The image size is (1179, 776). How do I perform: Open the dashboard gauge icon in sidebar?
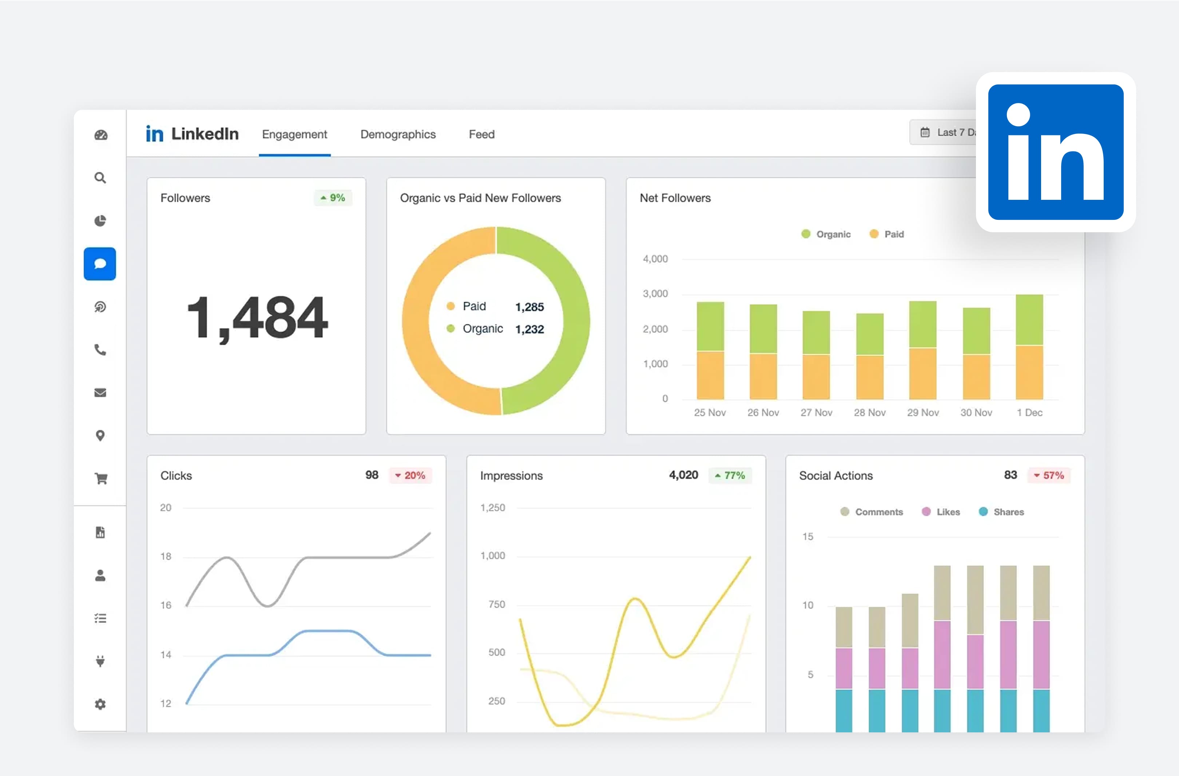pyautogui.click(x=100, y=135)
